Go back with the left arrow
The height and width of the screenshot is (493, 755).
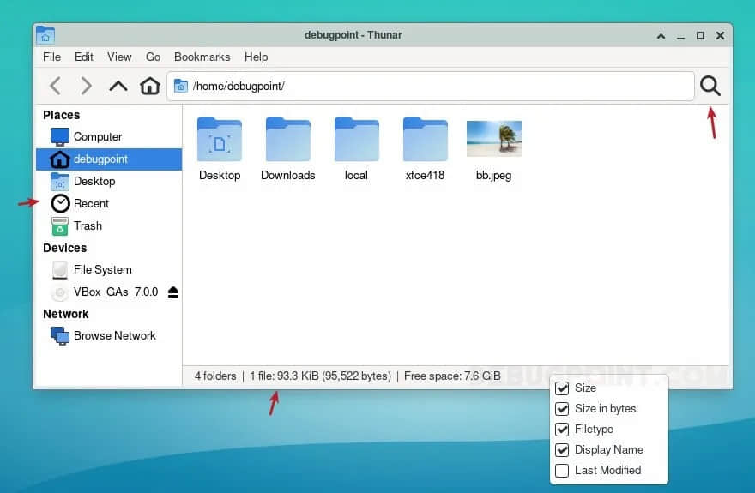(x=55, y=86)
